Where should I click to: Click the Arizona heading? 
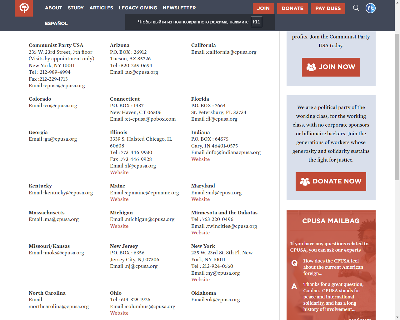[120, 45]
